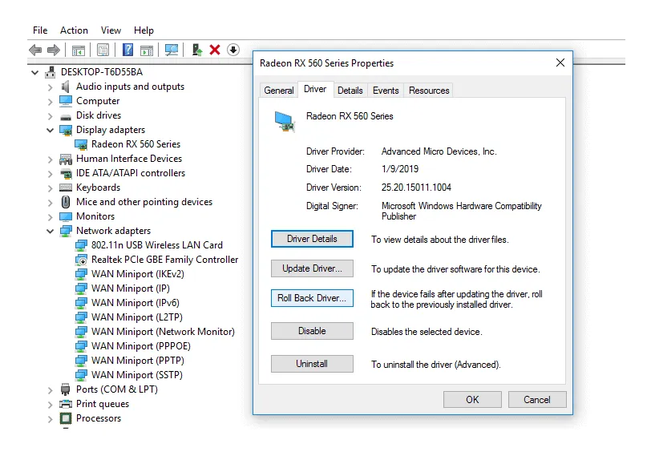The width and height of the screenshot is (647, 468).
Task: Click the Ports (COM & LPT) icon
Action: tap(65, 389)
